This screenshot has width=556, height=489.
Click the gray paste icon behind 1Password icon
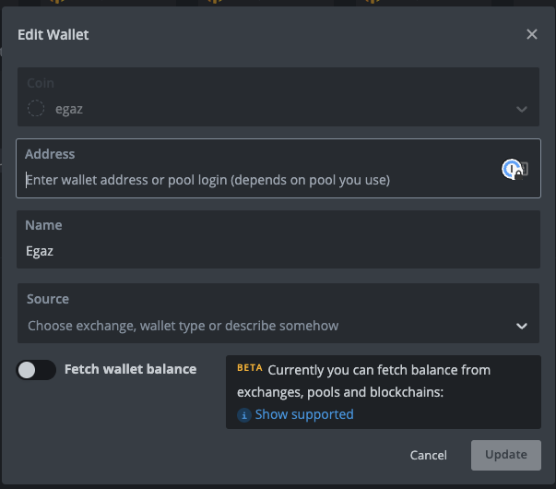pyautogui.click(x=526, y=169)
